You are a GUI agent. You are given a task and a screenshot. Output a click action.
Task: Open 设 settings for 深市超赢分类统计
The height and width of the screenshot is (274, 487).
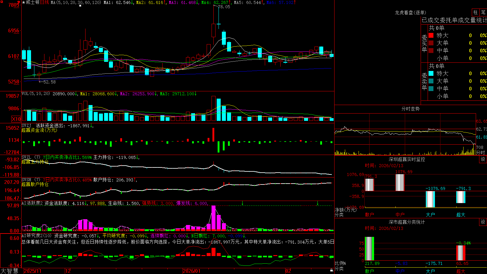pos(483,222)
